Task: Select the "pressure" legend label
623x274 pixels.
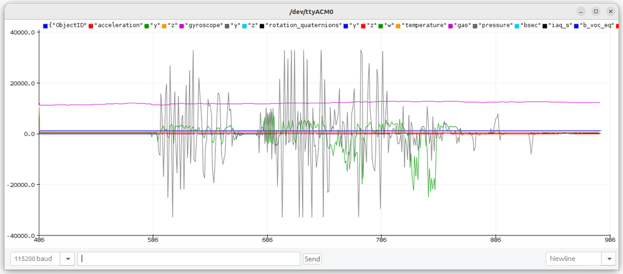Action: [495, 26]
